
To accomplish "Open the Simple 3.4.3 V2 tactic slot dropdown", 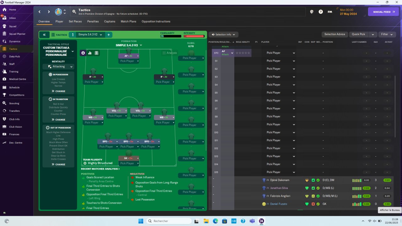I will (x=90, y=35).
